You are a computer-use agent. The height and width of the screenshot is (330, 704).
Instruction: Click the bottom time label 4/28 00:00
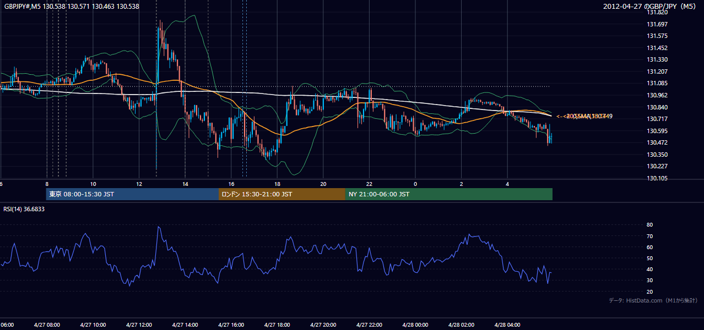point(415,325)
